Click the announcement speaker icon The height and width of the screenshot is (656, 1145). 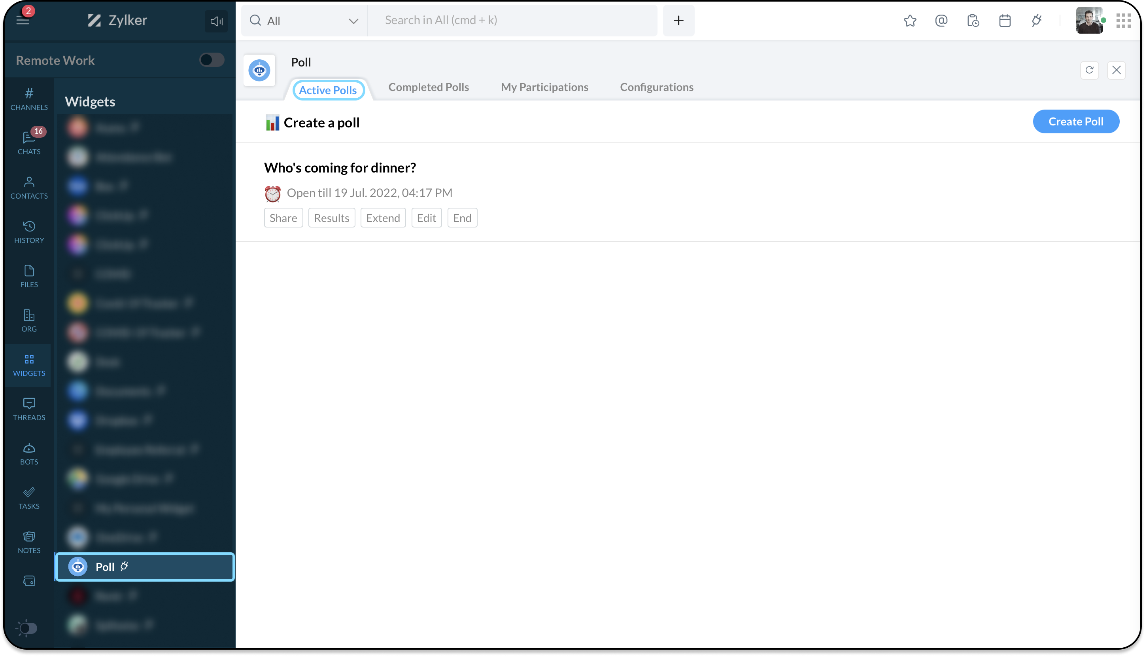coord(216,21)
